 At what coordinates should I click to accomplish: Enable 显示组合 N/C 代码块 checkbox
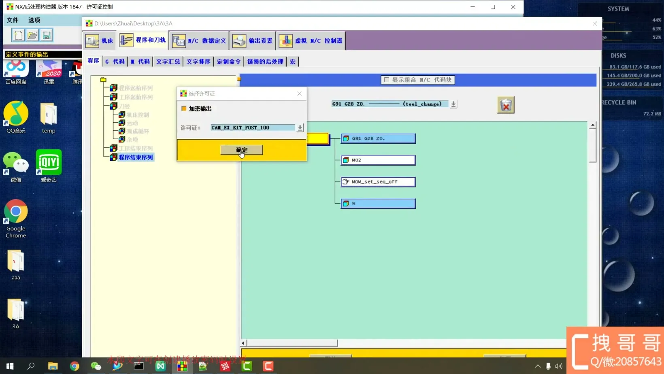click(386, 80)
